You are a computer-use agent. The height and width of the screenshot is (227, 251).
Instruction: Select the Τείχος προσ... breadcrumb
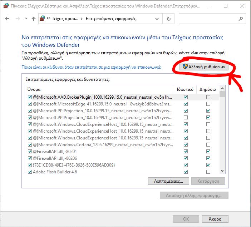(65, 19)
